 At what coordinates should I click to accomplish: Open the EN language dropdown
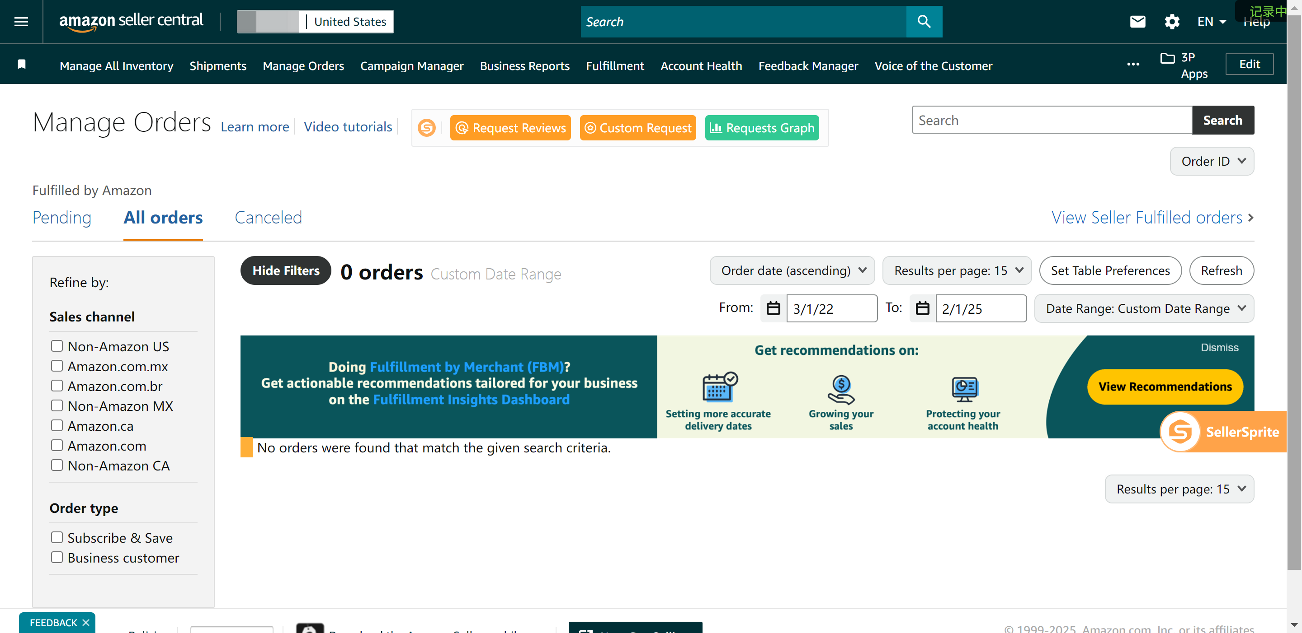pos(1211,22)
